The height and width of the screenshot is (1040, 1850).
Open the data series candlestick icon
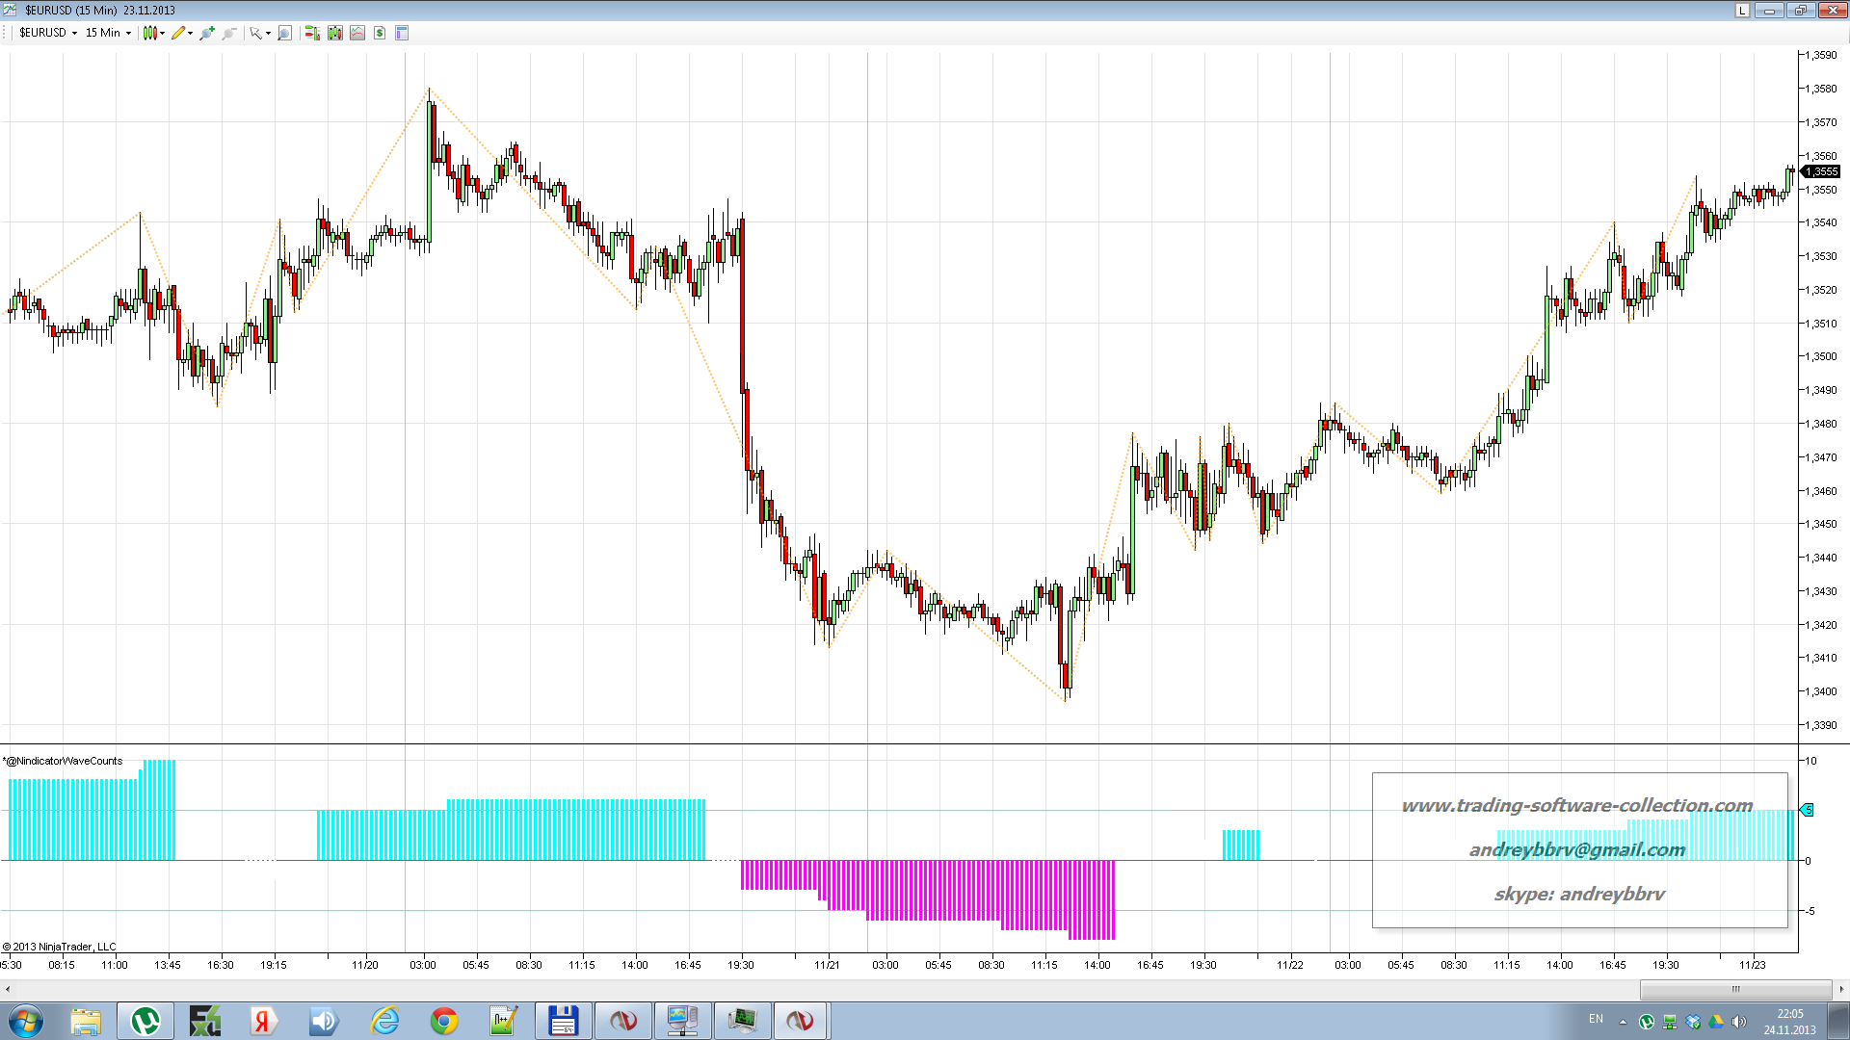(335, 33)
